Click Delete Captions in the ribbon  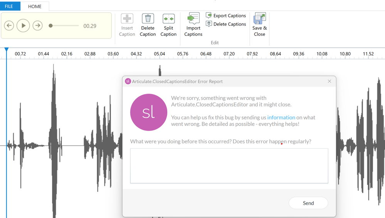click(226, 24)
